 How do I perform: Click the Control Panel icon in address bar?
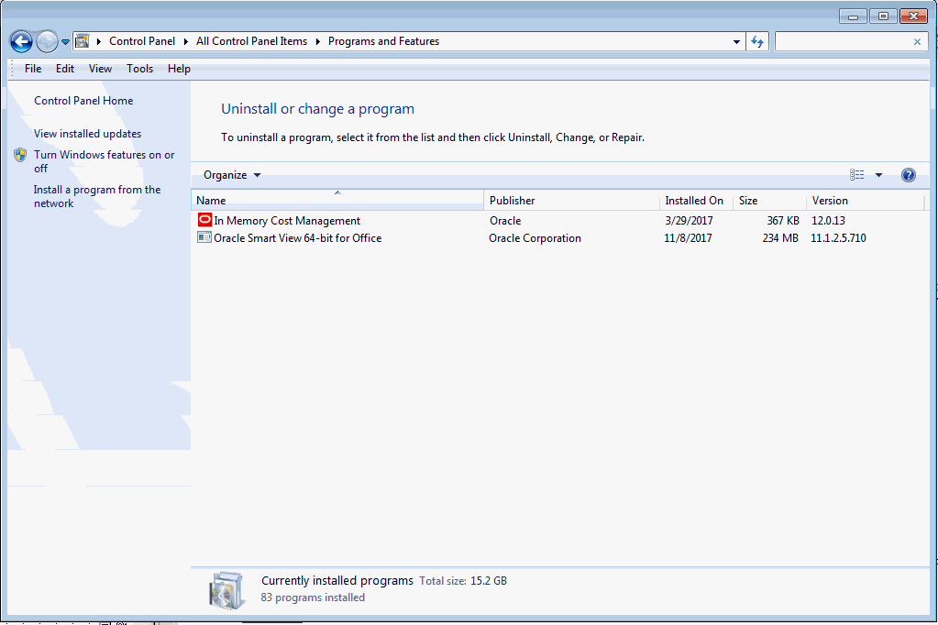pos(83,41)
